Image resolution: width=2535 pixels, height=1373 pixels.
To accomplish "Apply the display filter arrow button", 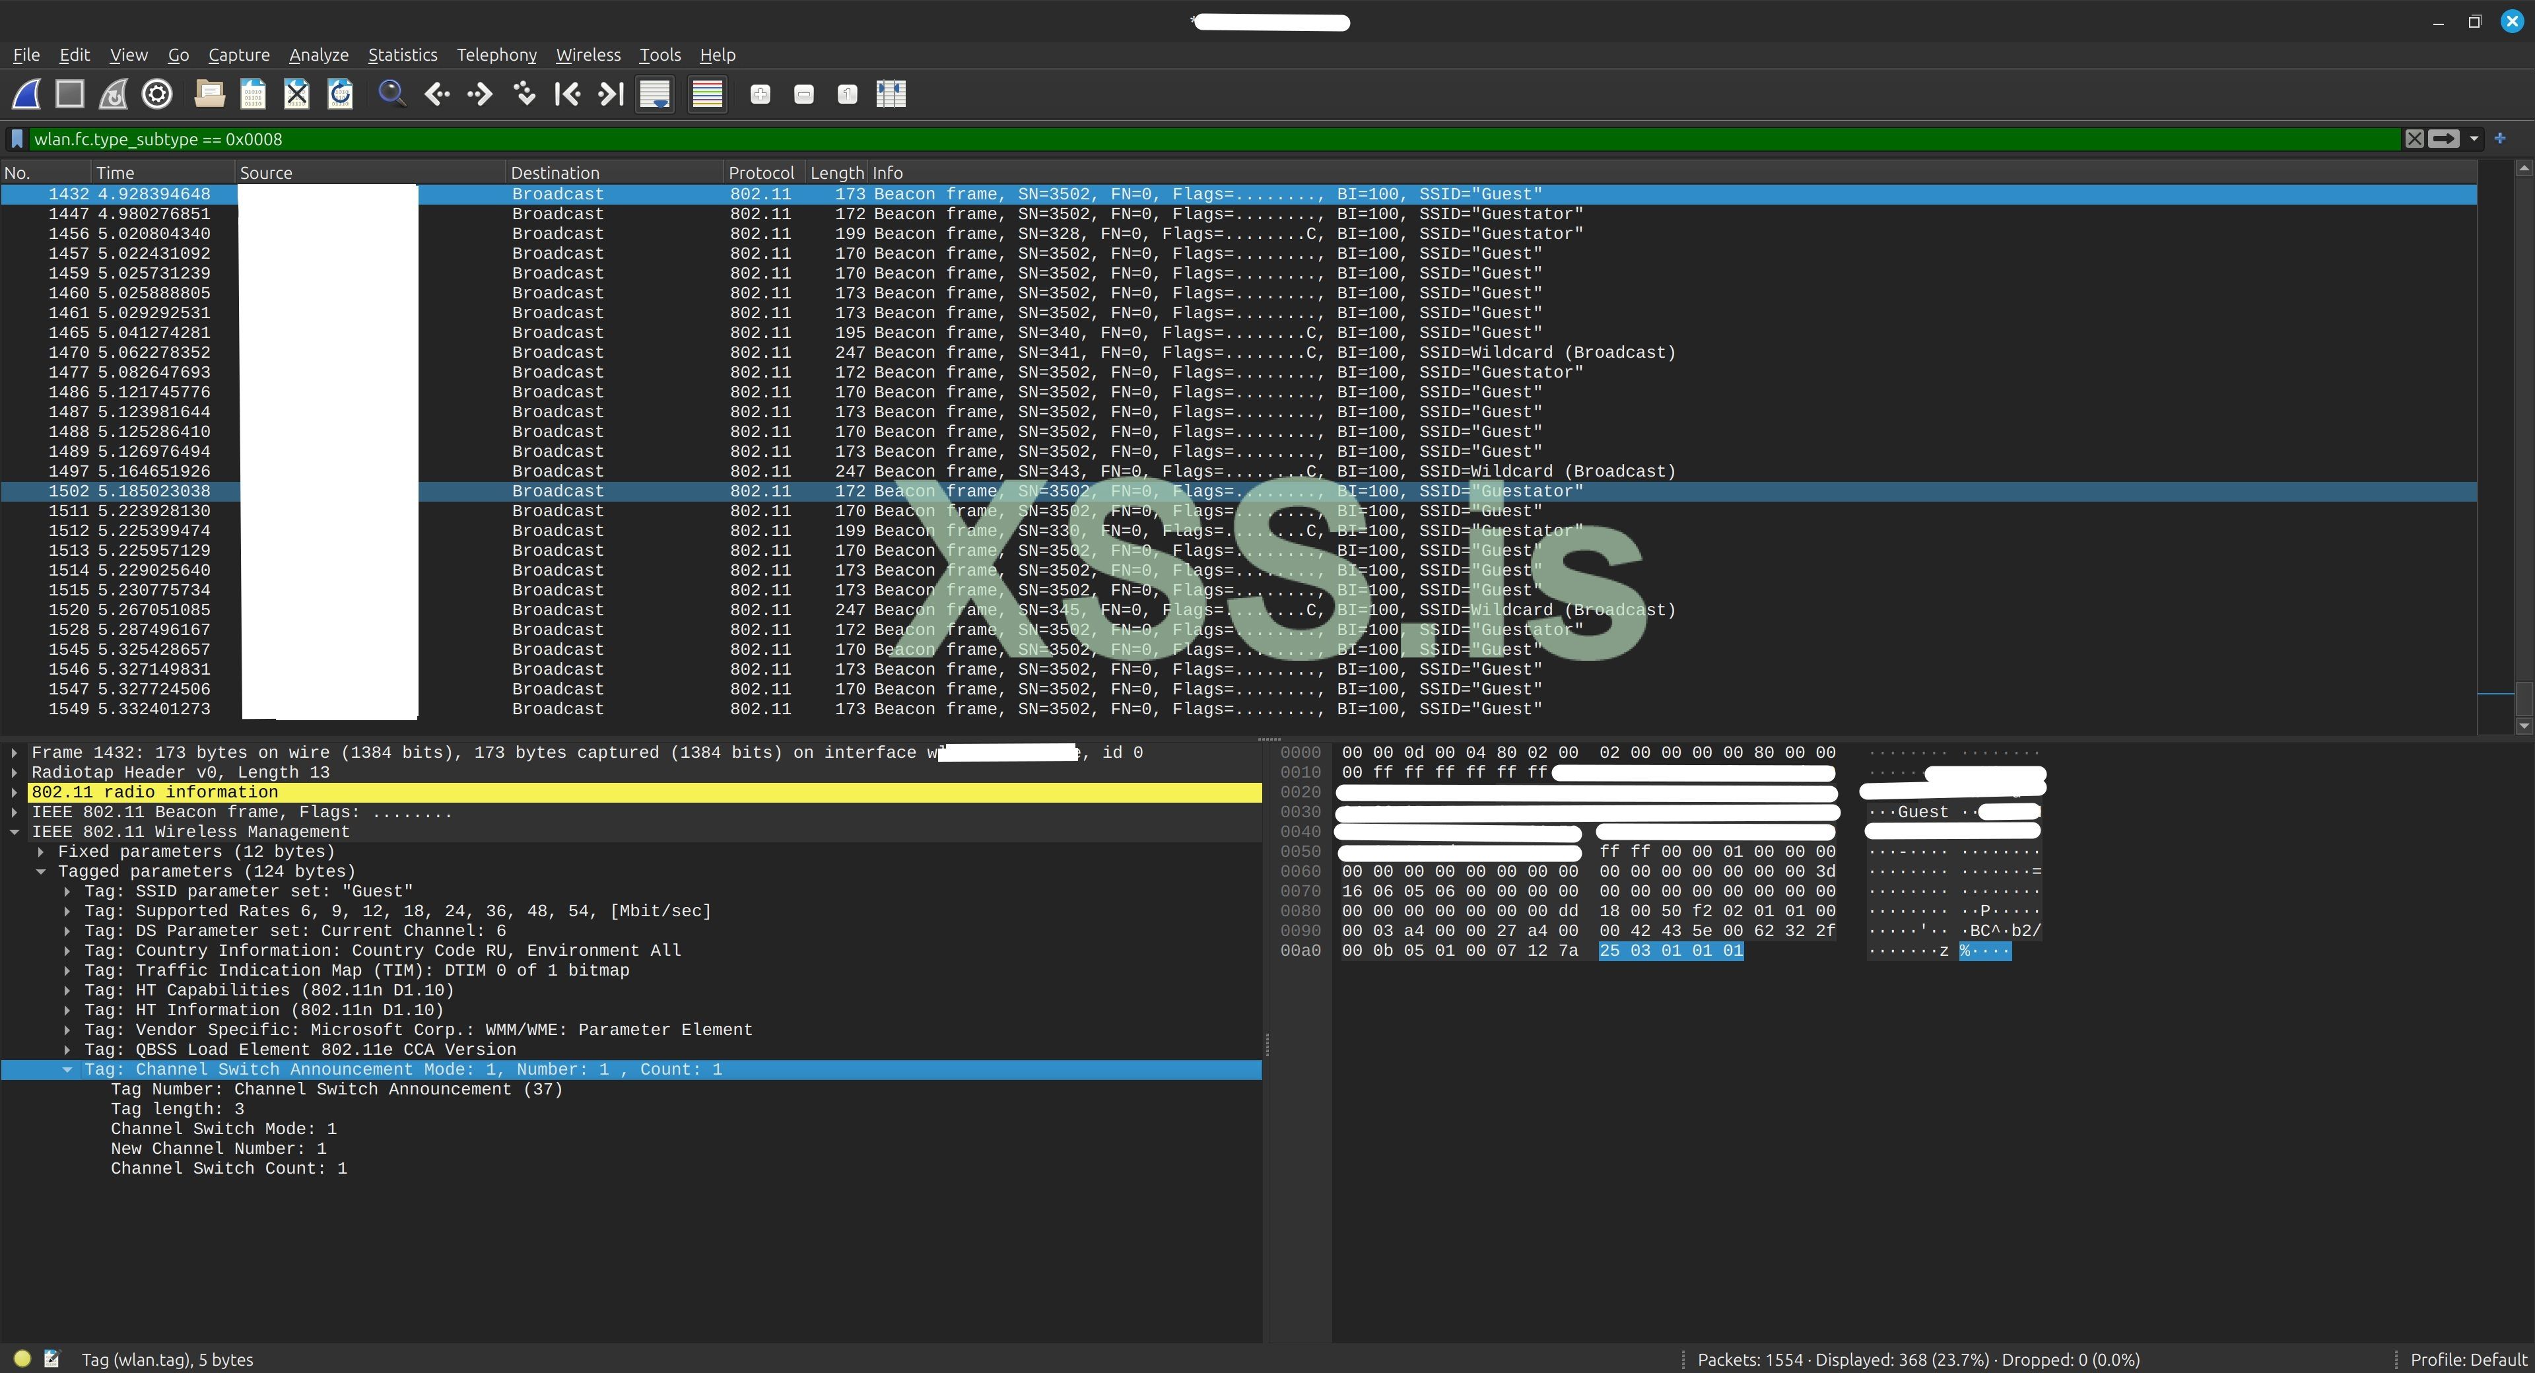I will click(2443, 140).
